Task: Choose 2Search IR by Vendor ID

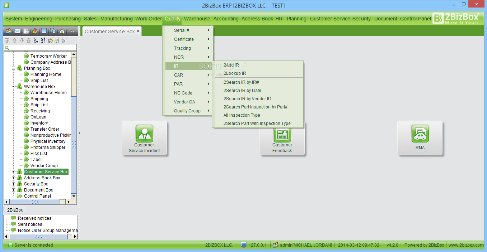Action: click(x=258, y=99)
